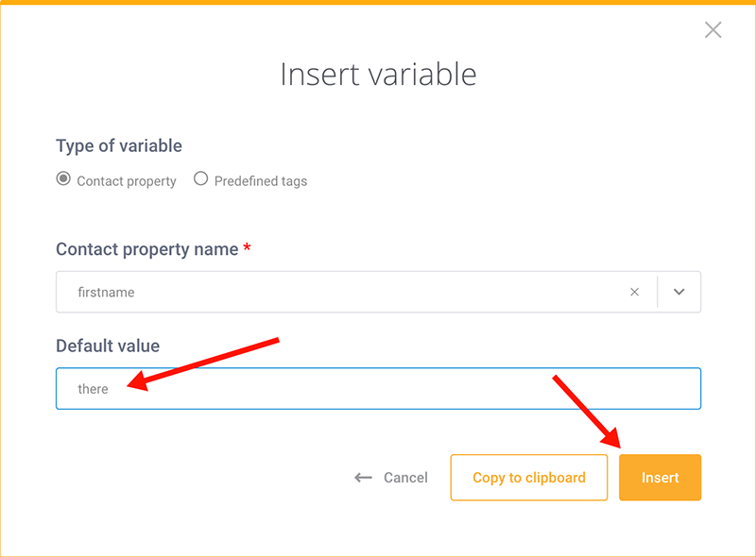Click the back arrow icon beside Cancel
756x557 pixels.
click(x=363, y=478)
